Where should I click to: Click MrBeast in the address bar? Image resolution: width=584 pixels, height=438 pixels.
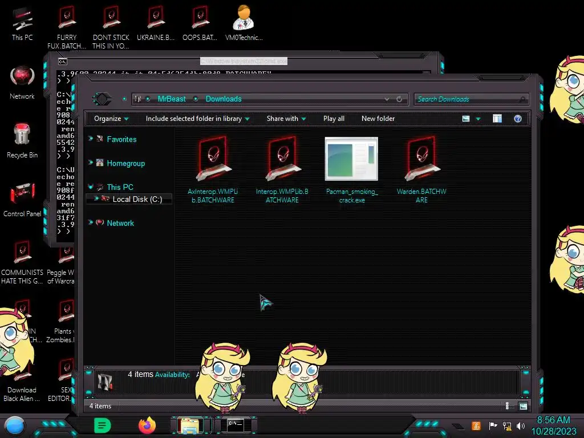[172, 99]
